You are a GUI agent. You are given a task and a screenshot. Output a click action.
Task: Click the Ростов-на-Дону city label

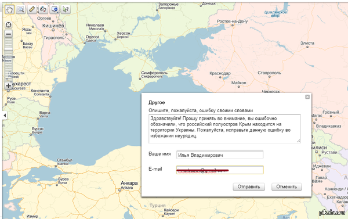point(232,21)
